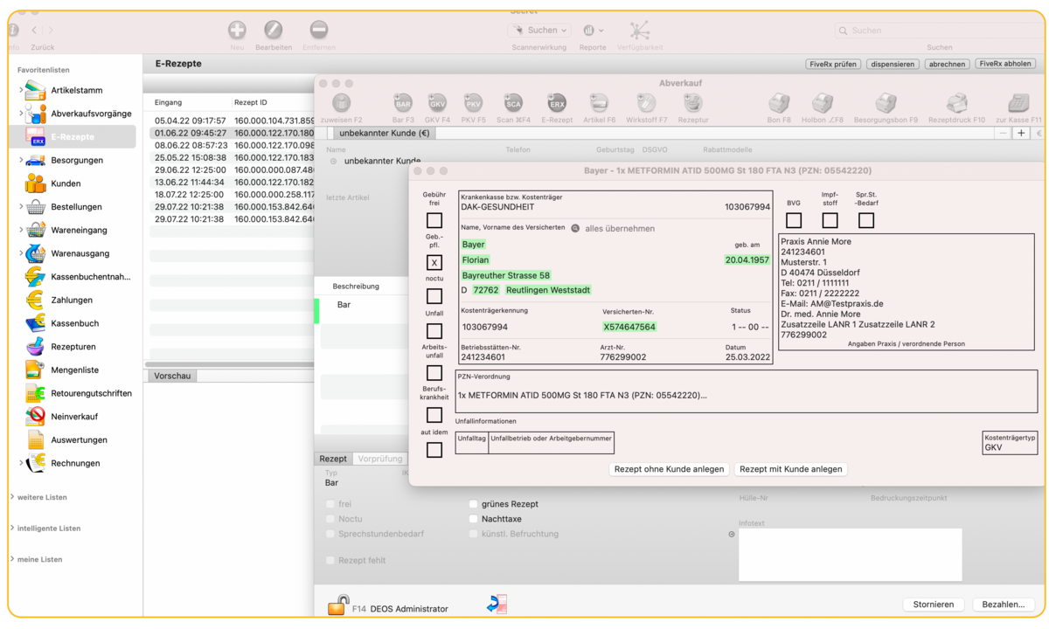Click the abrechnen button
Viewport: 1049px width, 629px height.
948,64
